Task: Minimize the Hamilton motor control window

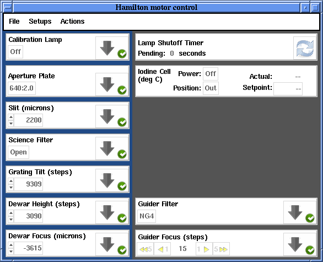Action: point(305,8)
